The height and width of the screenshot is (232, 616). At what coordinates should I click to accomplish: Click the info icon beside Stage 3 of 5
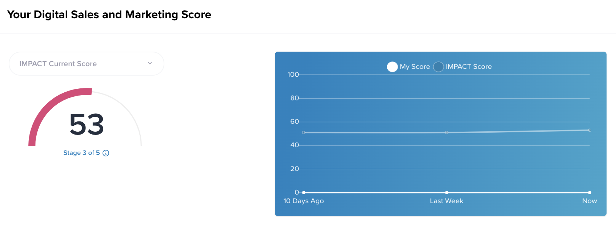(x=106, y=153)
